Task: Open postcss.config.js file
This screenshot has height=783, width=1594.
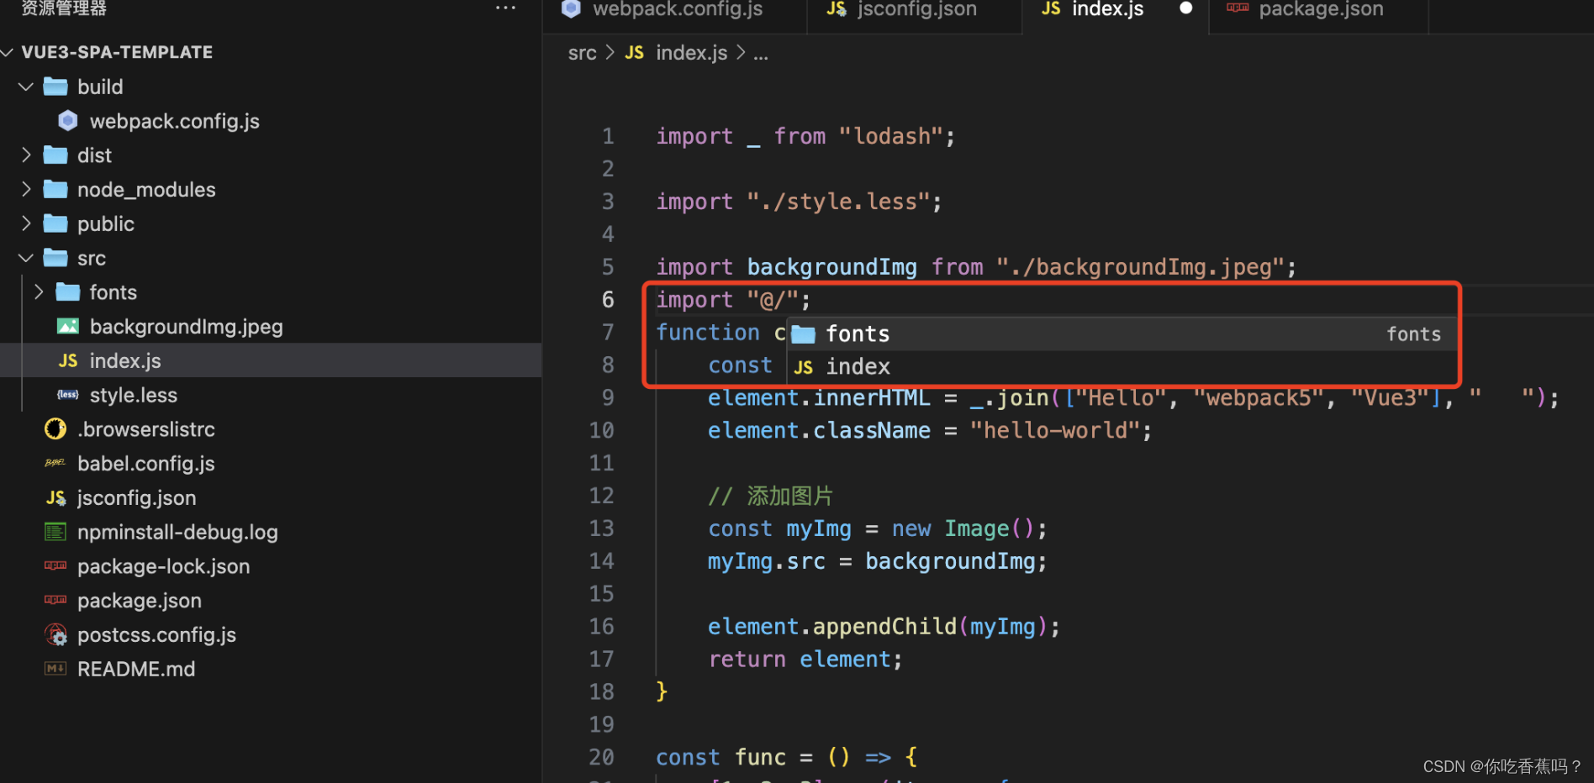Action: 156,635
